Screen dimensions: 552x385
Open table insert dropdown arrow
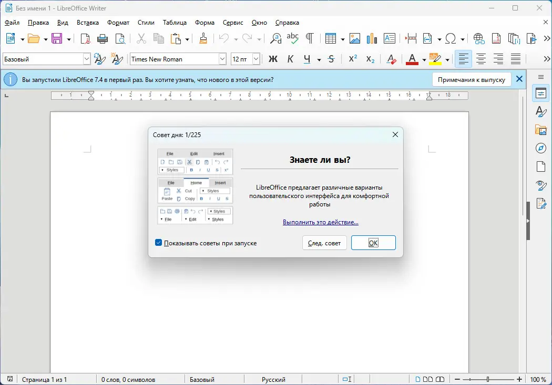[x=343, y=39]
